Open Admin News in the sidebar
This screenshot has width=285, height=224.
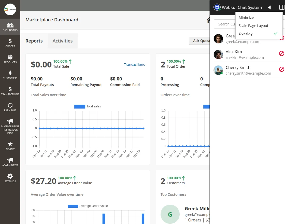(10, 162)
